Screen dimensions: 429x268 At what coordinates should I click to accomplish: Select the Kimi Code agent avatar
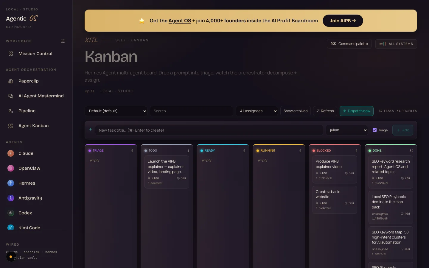[x=11, y=228]
